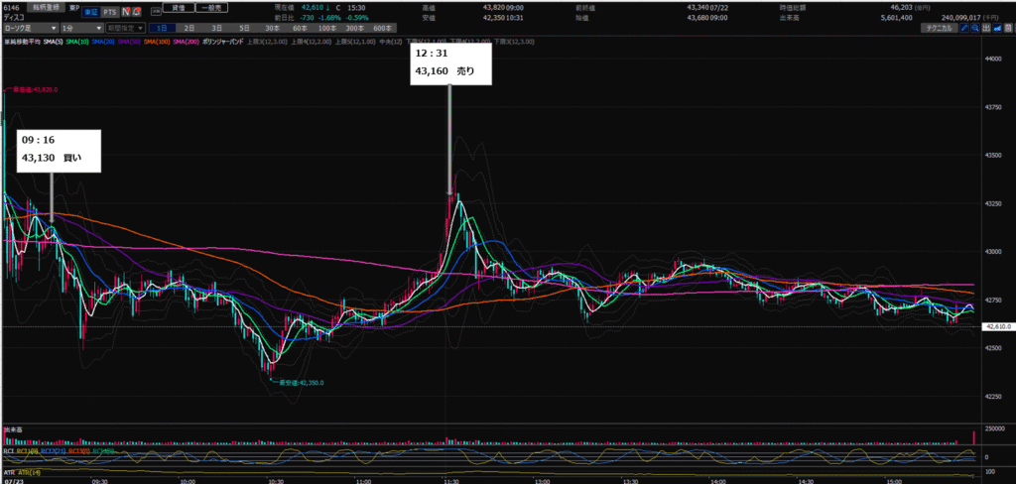
Task: Click the 6146 stock code
Action: point(11,8)
